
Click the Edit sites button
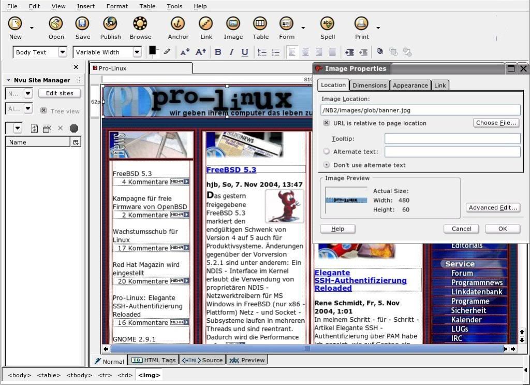pyautogui.click(x=60, y=93)
